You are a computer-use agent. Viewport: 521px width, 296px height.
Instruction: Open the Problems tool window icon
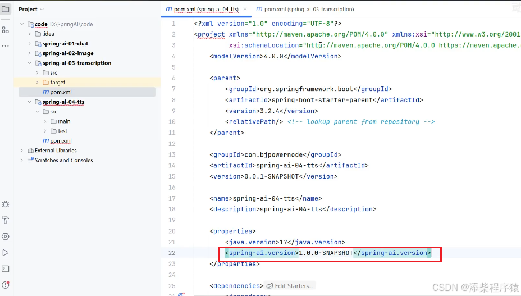5,285
